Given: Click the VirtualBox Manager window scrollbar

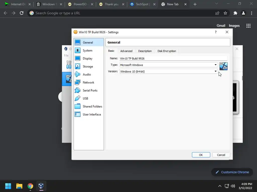Looking at the screenshot, I should tap(242, 78).
